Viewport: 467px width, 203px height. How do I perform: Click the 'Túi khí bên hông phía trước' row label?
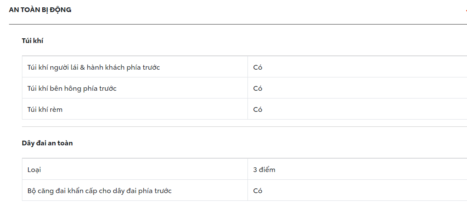[x=72, y=89]
